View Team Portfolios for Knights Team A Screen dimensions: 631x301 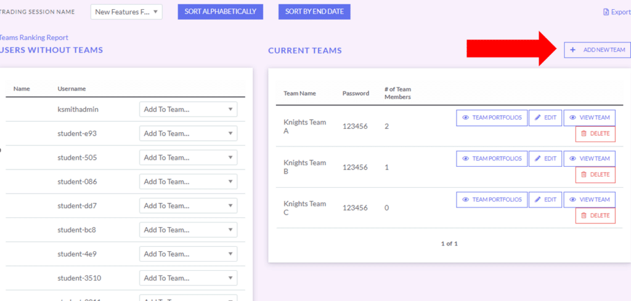(x=492, y=118)
